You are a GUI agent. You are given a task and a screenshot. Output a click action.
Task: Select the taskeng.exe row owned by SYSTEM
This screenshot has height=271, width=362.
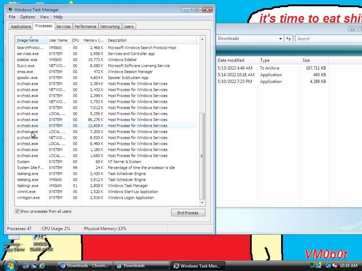pyautogui.click(x=106, y=174)
